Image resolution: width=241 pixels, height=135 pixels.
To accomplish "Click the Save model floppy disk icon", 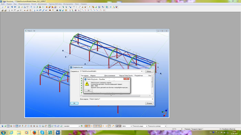I will (x=8, y=7).
